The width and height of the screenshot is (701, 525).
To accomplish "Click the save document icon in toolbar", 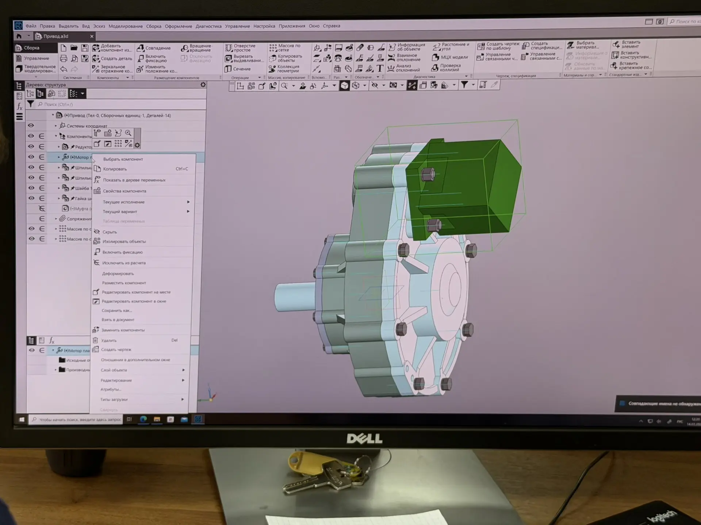I will pyautogui.click(x=85, y=48).
